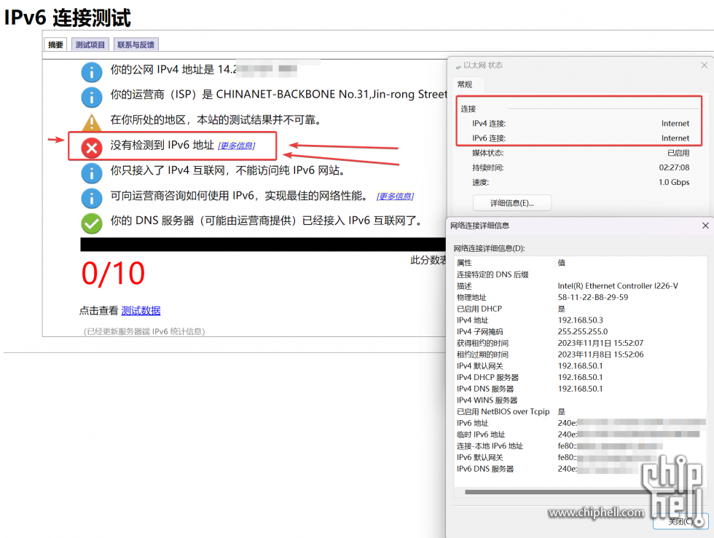Click the Ethernet status window title icon
The height and width of the screenshot is (538, 714).
coord(458,66)
